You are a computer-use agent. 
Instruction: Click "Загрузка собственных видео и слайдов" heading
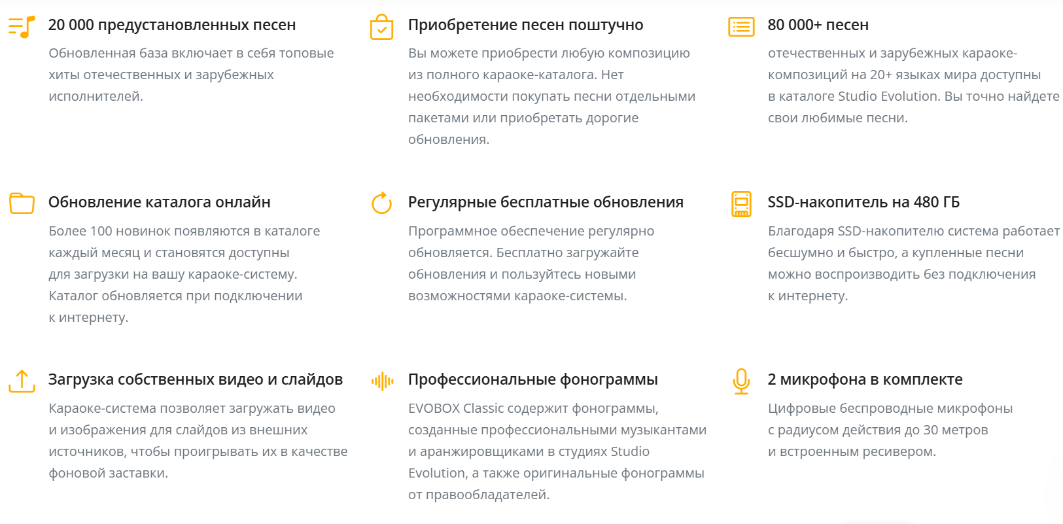196,379
